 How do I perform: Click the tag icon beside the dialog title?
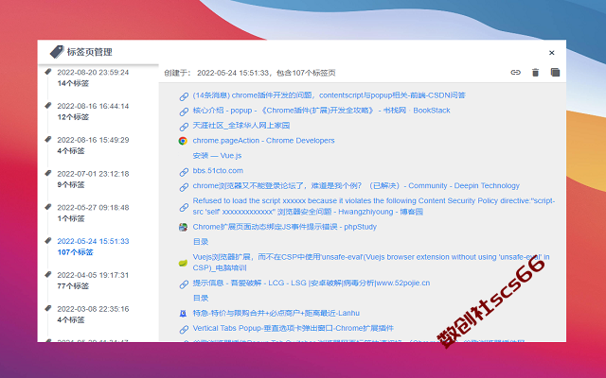tap(57, 52)
